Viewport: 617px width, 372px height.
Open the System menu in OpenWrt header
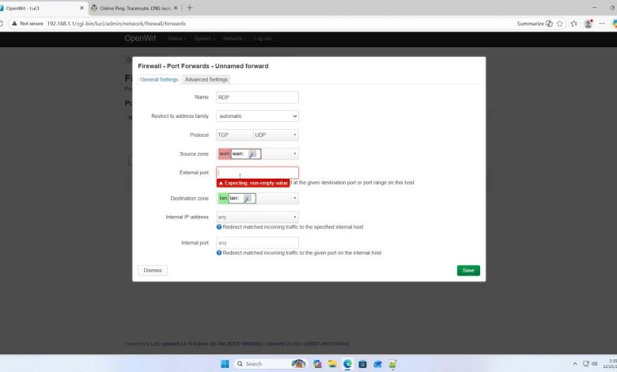[205, 39]
